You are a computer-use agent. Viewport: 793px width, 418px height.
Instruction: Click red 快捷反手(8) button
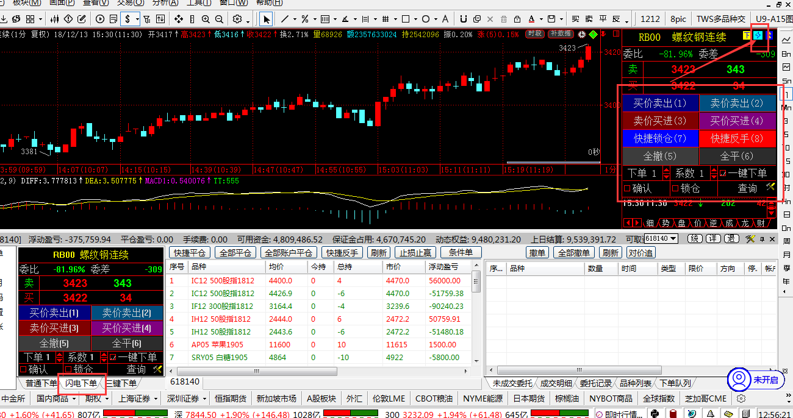click(x=737, y=138)
